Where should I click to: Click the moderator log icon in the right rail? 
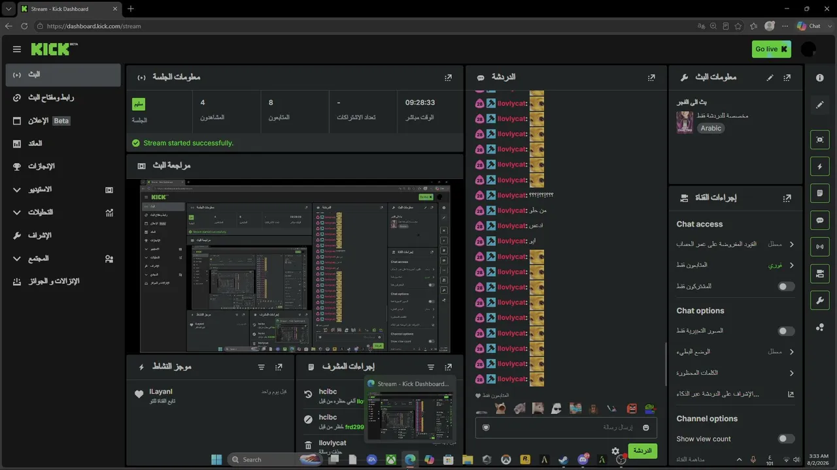pos(820,193)
